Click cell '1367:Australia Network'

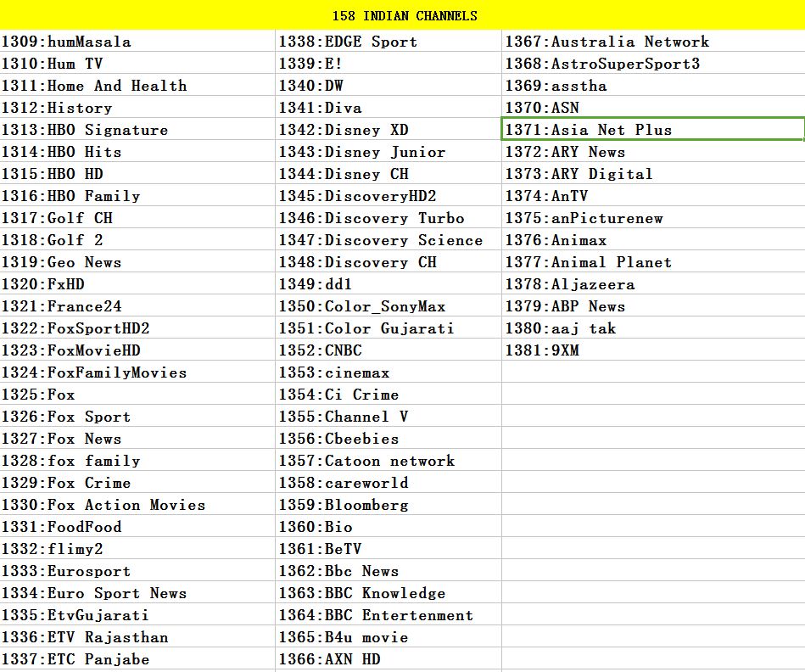pos(653,41)
